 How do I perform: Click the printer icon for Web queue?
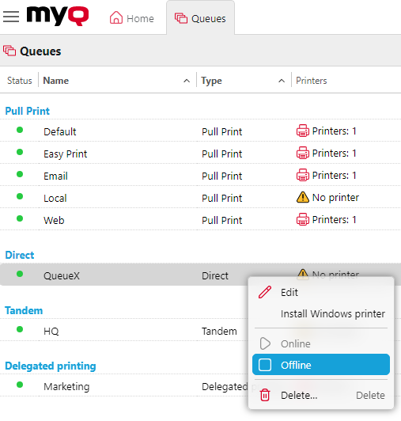[303, 219]
